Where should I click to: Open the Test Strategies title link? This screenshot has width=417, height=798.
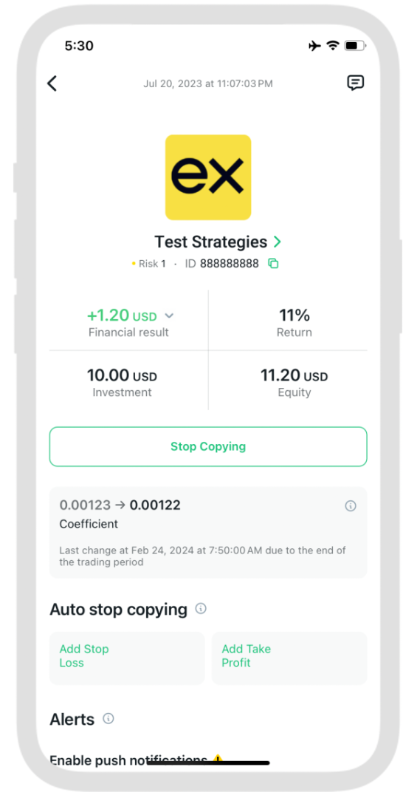tap(210, 242)
